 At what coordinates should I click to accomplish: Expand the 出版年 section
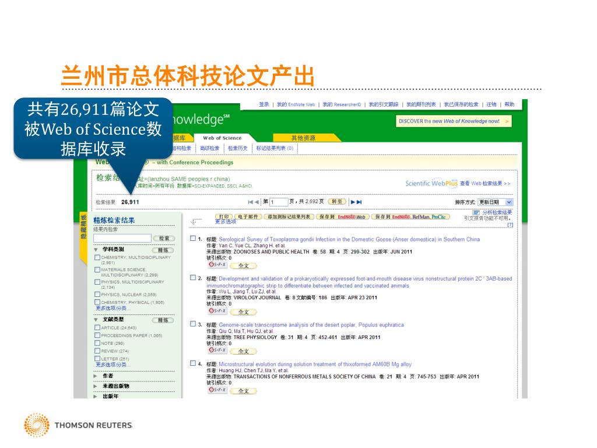click(x=96, y=397)
